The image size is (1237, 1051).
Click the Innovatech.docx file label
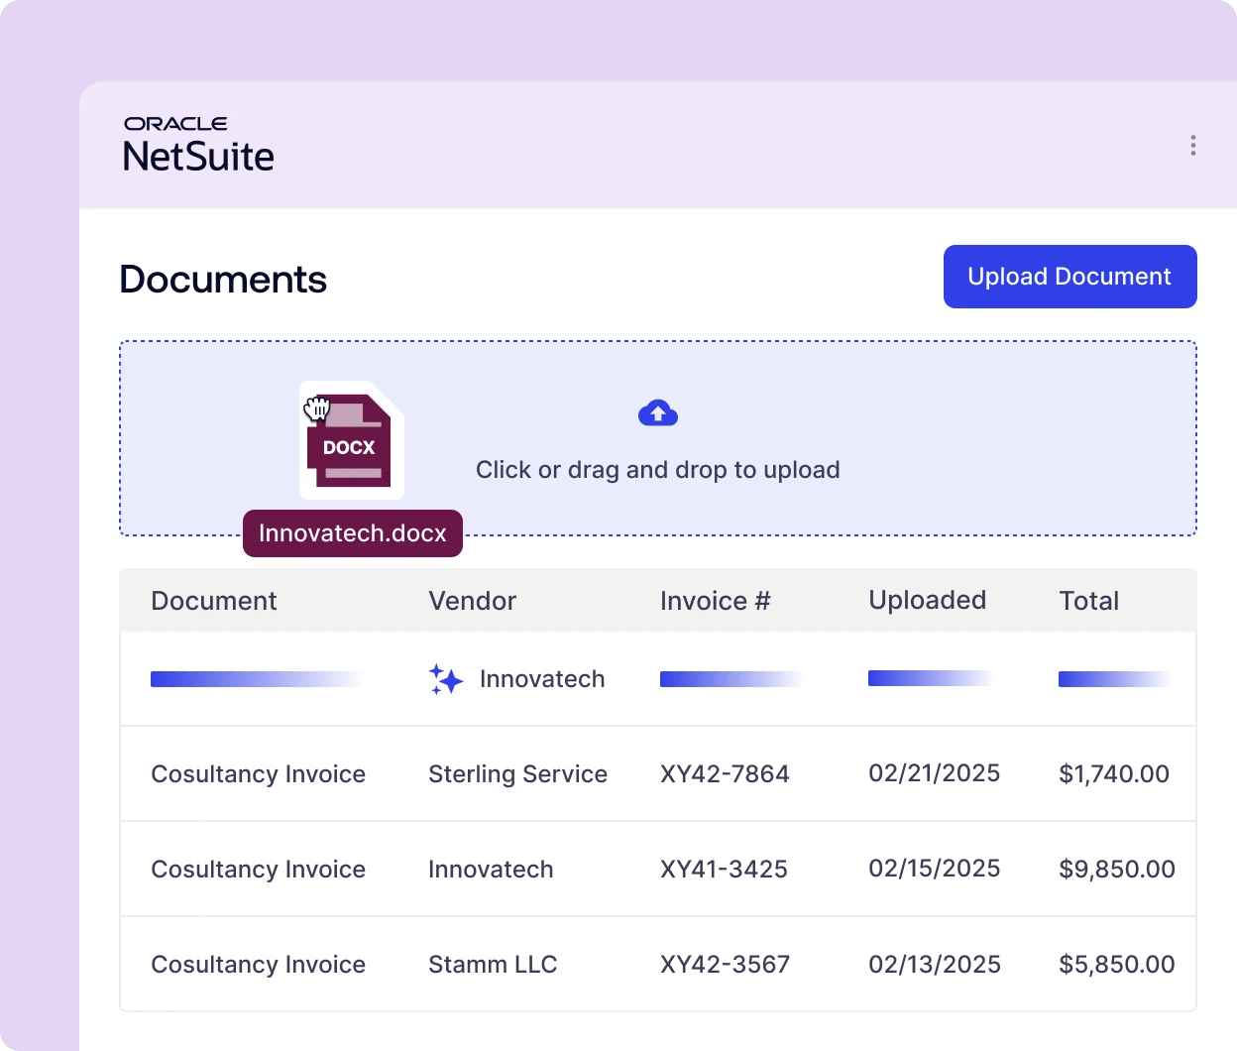pyautogui.click(x=353, y=533)
